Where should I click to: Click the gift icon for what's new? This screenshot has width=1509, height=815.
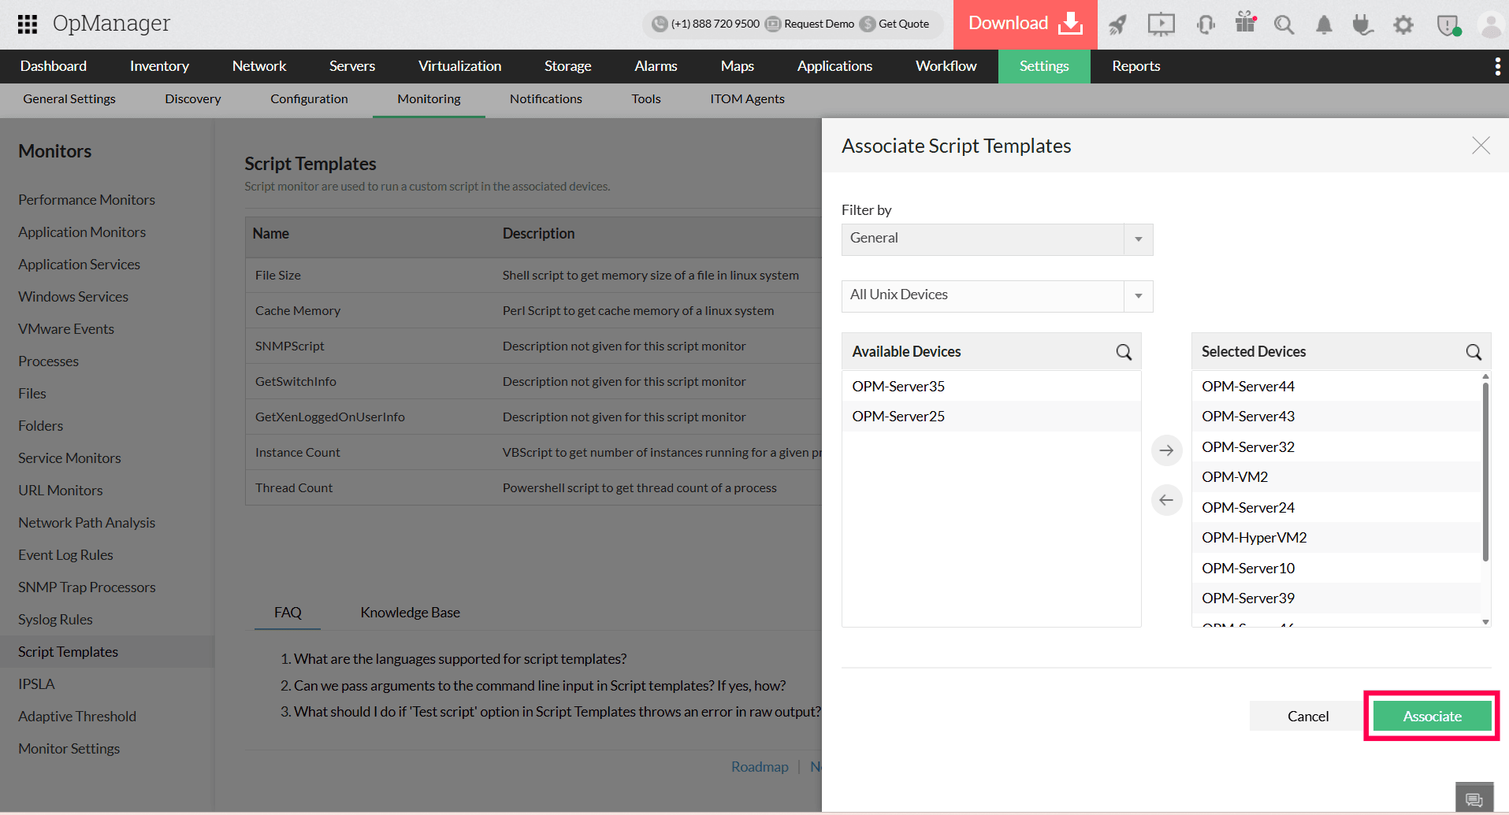[x=1245, y=24]
